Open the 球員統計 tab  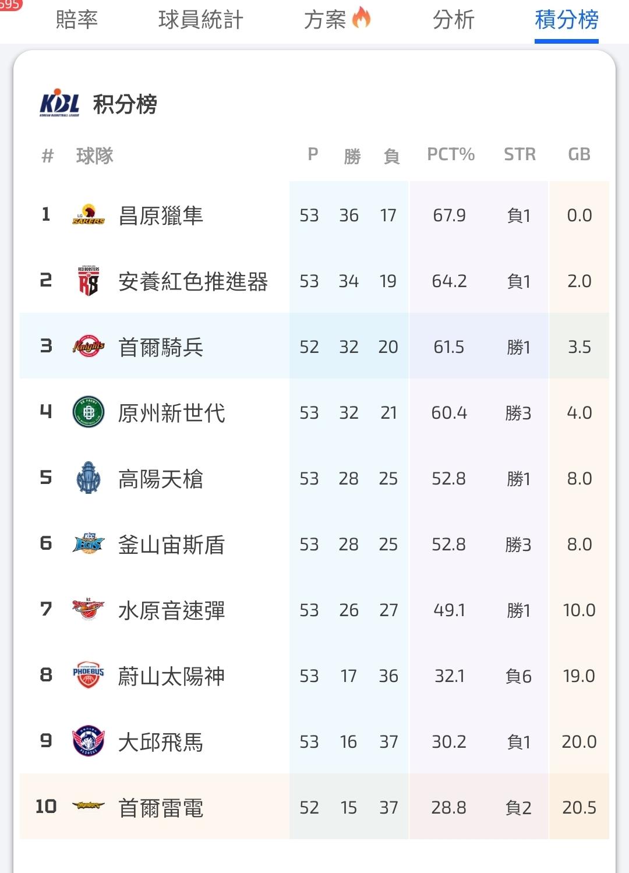click(x=200, y=20)
